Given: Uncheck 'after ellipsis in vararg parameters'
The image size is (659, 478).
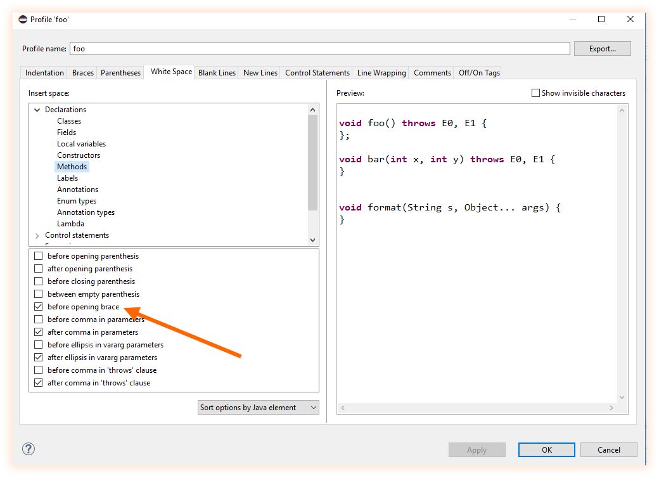Looking at the screenshot, I should click(38, 357).
